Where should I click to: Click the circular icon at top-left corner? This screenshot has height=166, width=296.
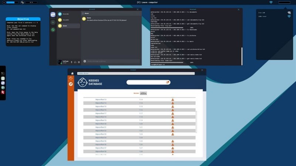coord(4,3)
